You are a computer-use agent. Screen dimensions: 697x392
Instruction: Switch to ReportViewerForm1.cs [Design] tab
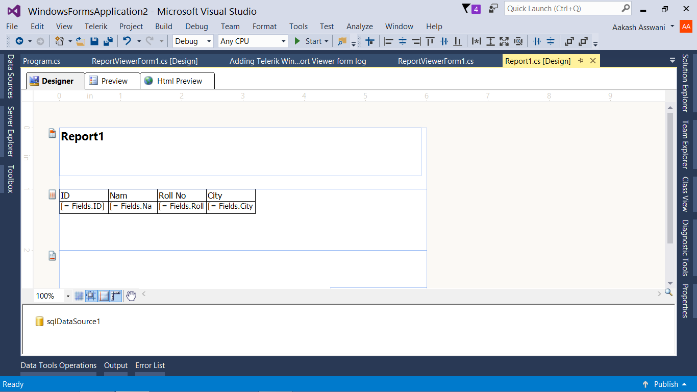[145, 61]
